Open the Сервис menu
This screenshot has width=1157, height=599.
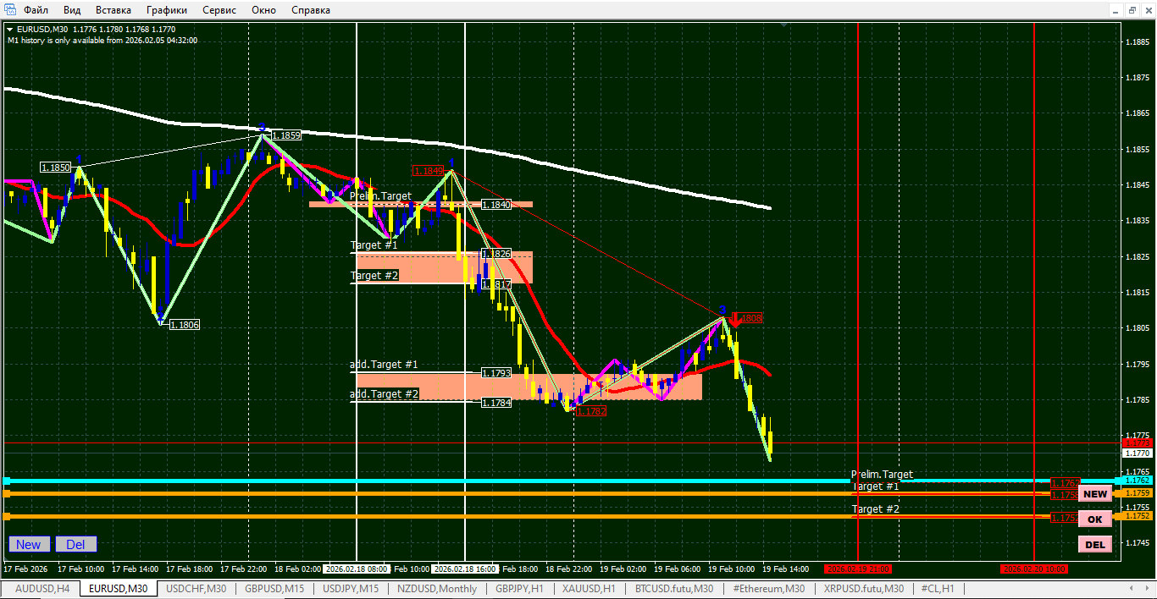click(219, 10)
